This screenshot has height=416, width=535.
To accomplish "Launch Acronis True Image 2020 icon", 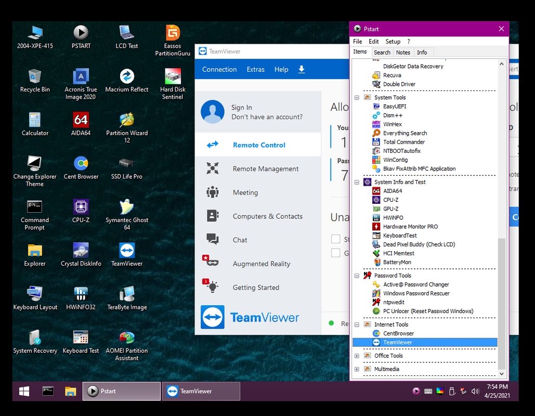I will click(81, 84).
